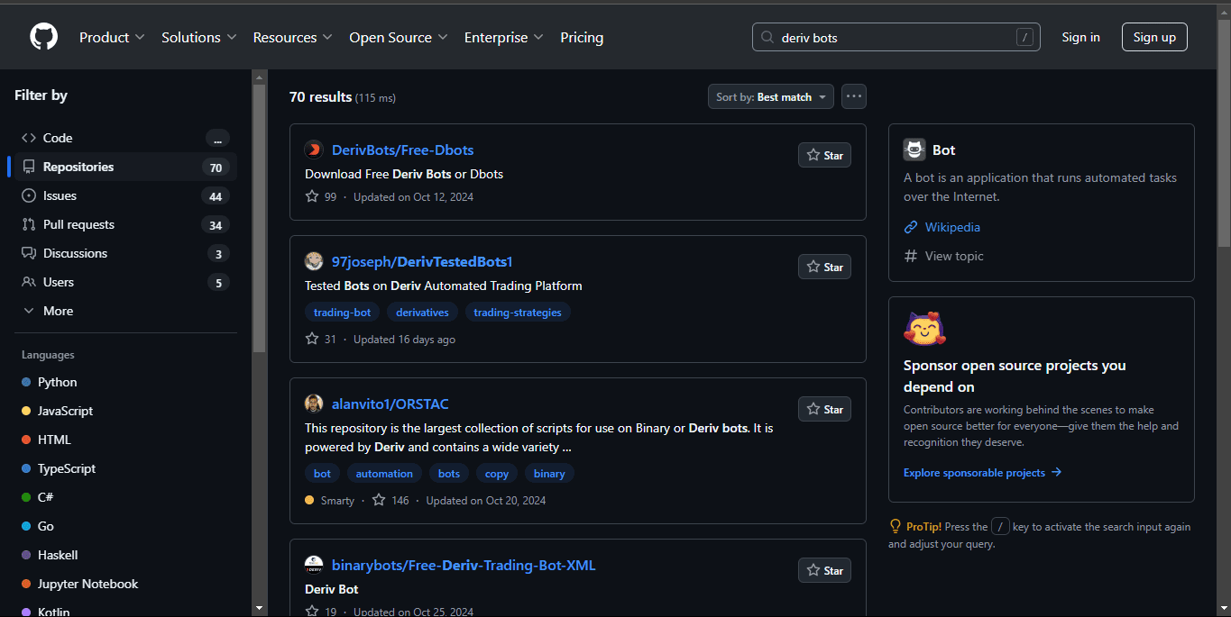Open the Enterprise menu

click(x=503, y=37)
